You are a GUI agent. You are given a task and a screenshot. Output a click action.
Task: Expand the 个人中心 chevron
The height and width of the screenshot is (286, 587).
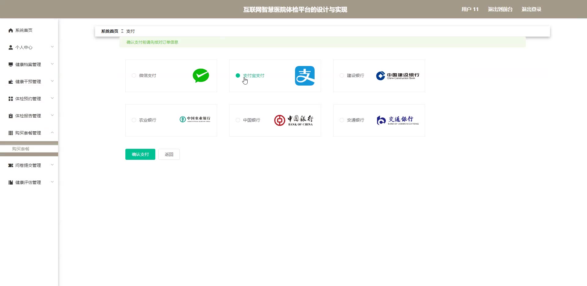[x=52, y=47]
